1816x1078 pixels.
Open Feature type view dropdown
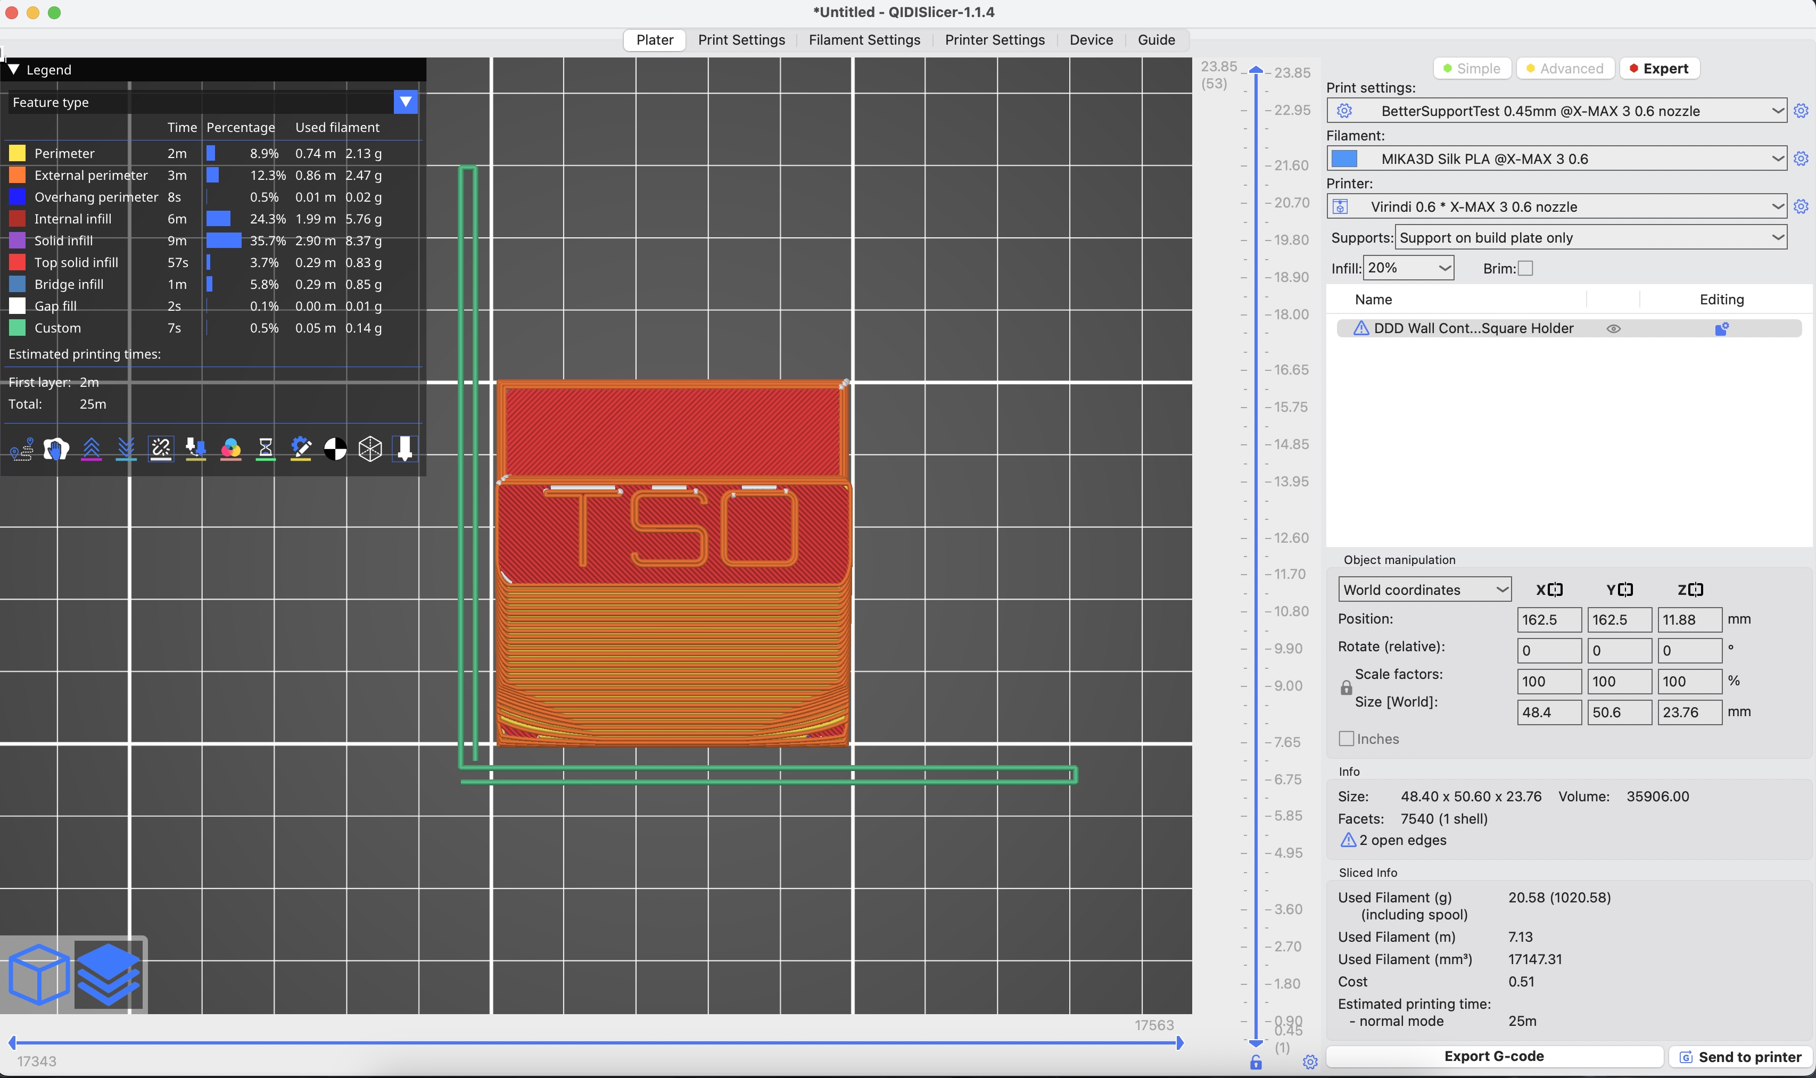[406, 102]
